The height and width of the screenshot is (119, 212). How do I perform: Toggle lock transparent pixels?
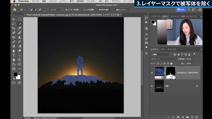[158, 63]
